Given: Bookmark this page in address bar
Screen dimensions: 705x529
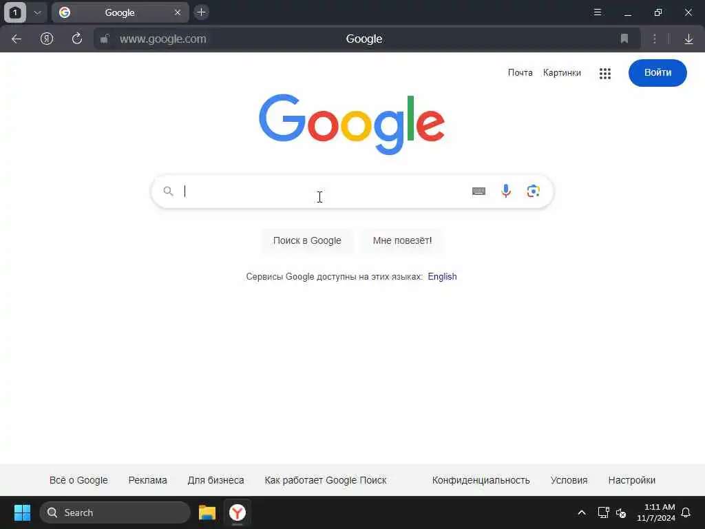Looking at the screenshot, I should pos(624,39).
